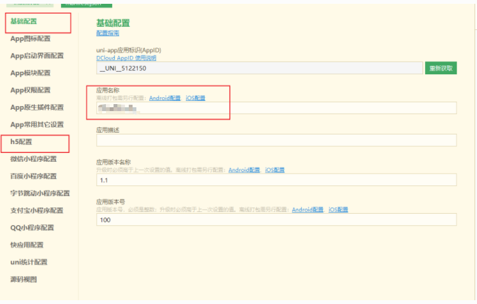Click the 应用名称 input field
Image resolution: width=477 pixels, height=304 pixels.
(x=277, y=108)
